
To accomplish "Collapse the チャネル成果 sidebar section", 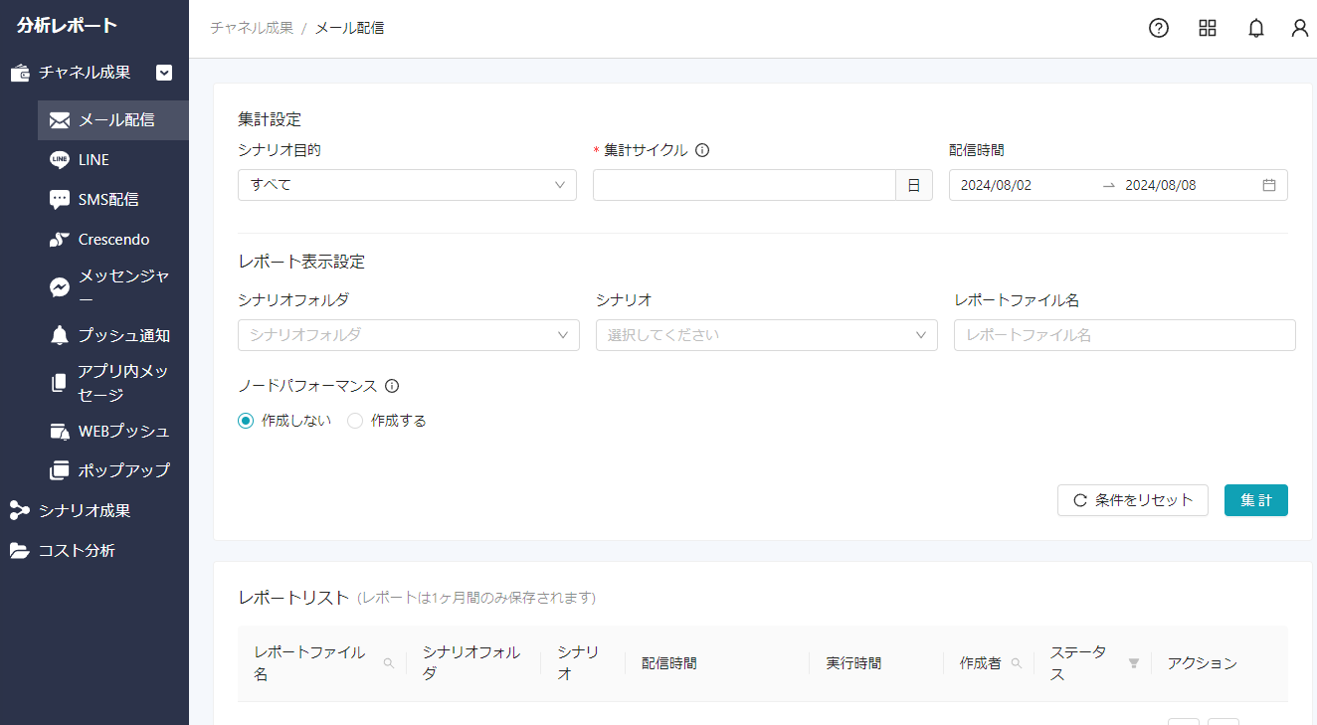I will coord(164,73).
